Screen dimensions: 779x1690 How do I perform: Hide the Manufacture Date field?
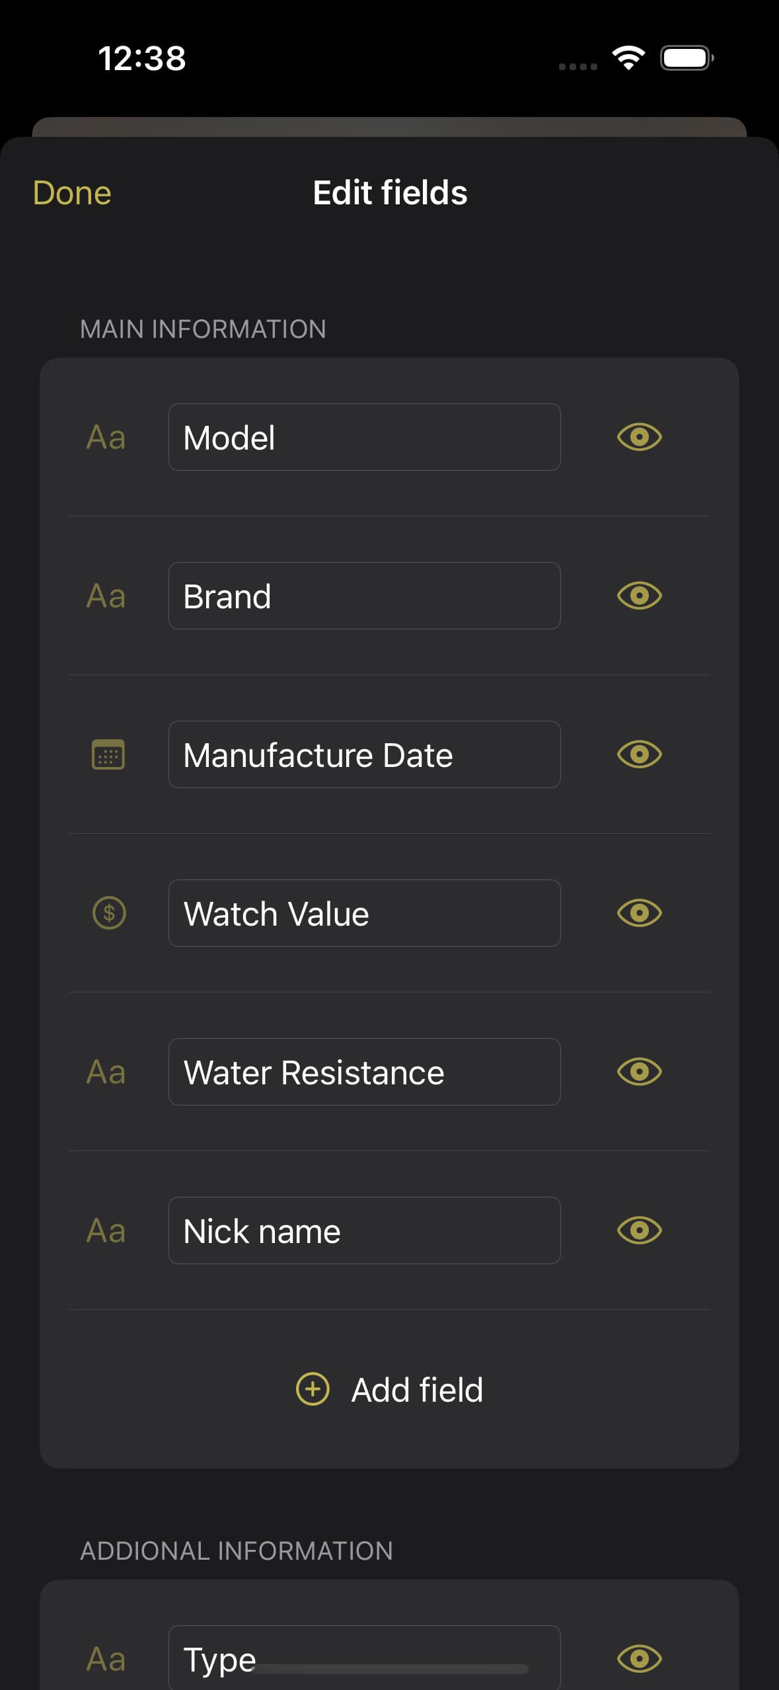click(x=639, y=754)
